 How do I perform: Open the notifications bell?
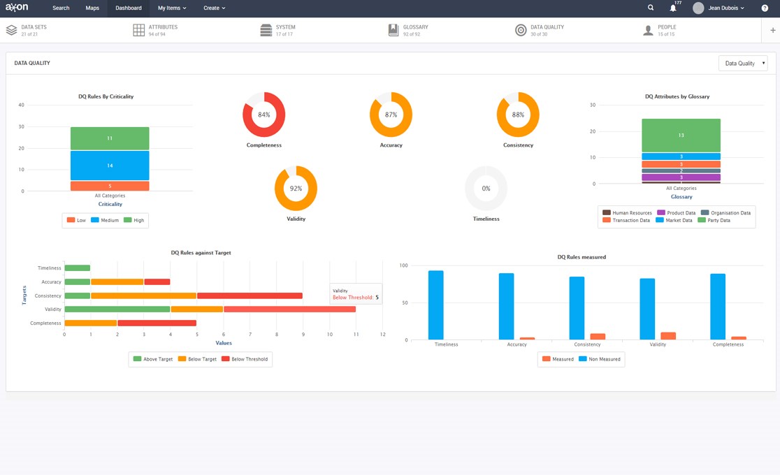point(673,8)
